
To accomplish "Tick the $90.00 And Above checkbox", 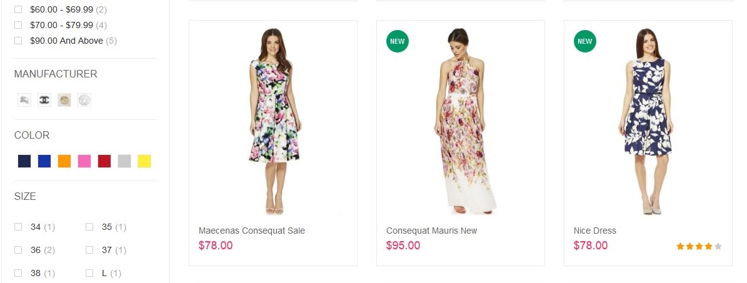I will point(18,41).
